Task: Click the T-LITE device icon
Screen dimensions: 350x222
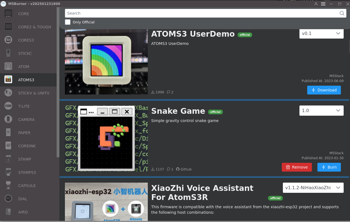Action: [x=8, y=106]
